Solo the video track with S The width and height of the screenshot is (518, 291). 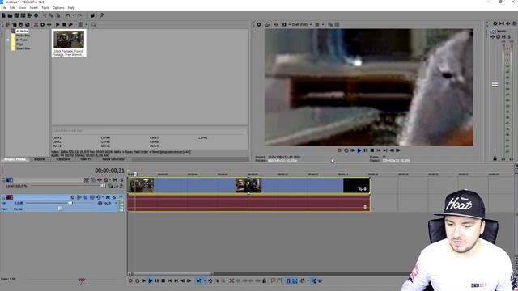point(121,179)
